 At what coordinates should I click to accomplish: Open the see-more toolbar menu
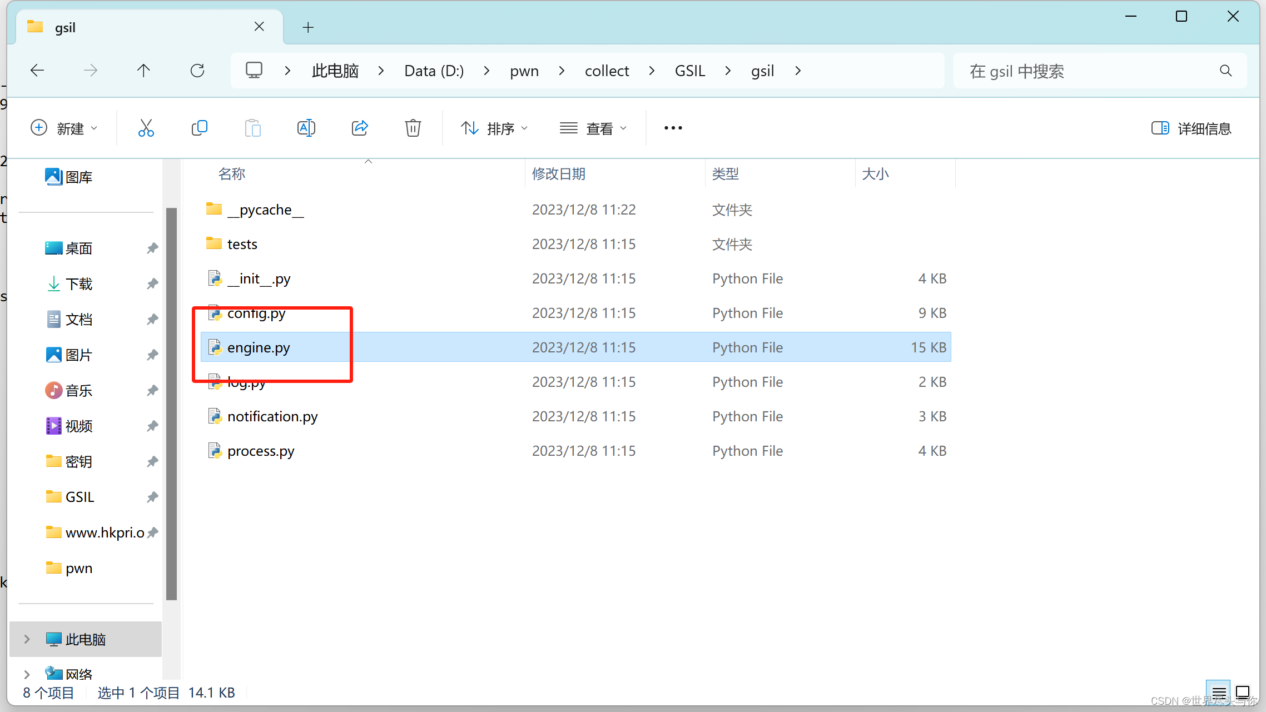coord(673,128)
